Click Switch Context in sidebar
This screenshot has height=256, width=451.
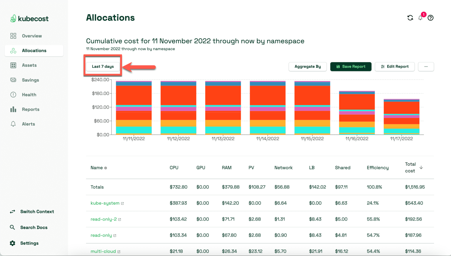(37, 211)
